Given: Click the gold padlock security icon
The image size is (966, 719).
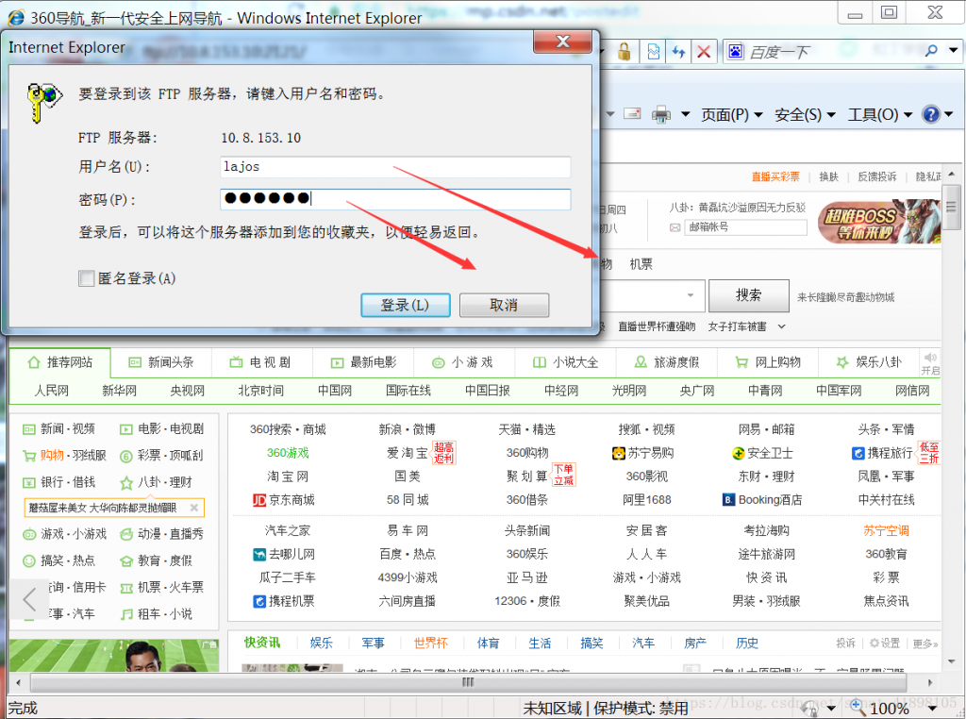Looking at the screenshot, I should 625,52.
